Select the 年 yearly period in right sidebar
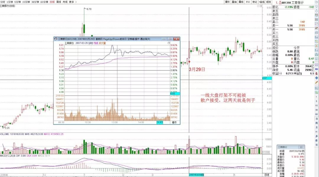The image size is (319, 177). [317, 145]
